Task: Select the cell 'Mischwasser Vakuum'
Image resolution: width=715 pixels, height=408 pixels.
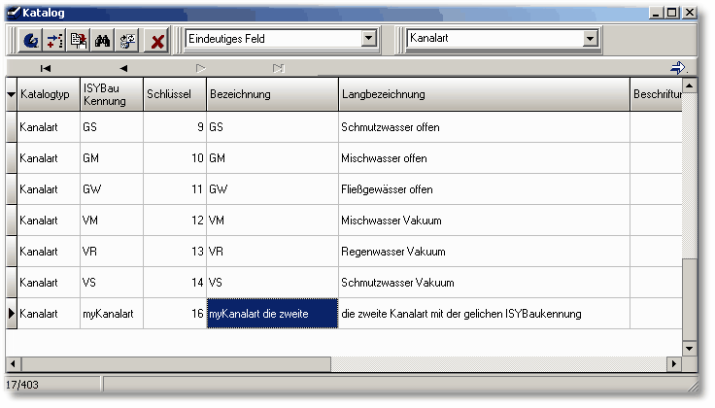Action: [484, 221]
